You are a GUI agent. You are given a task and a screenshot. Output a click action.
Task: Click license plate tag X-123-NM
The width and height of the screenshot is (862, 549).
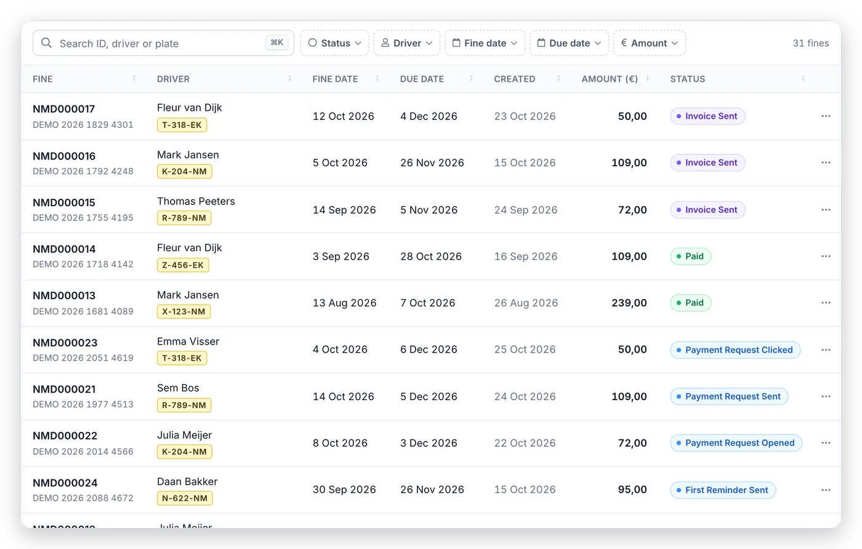pos(183,311)
